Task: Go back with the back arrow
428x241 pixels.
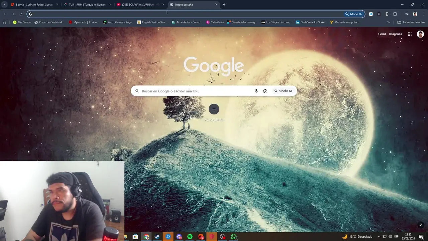Action: (x=5, y=14)
